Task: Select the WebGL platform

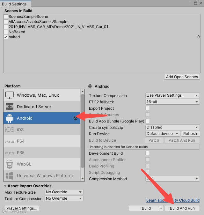Action: tap(42, 164)
